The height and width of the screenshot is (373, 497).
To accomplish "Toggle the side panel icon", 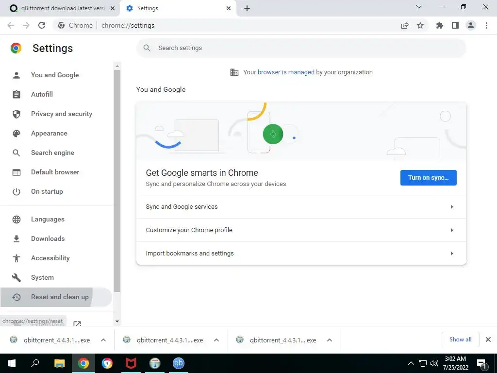I will [x=455, y=25].
